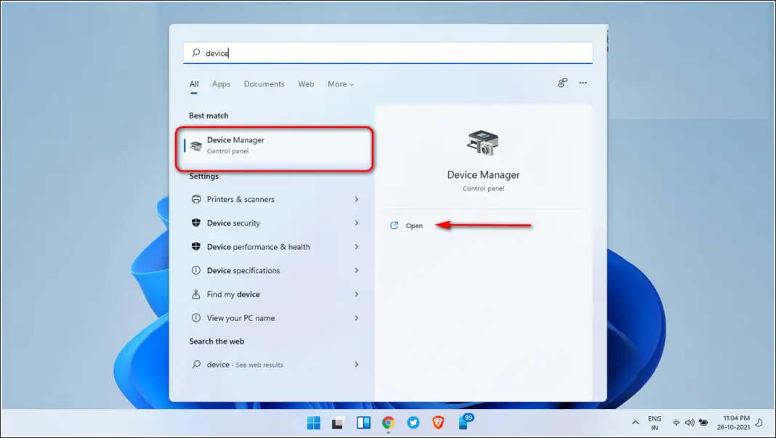
Task: Click the Find my device location icon
Action: point(195,294)
